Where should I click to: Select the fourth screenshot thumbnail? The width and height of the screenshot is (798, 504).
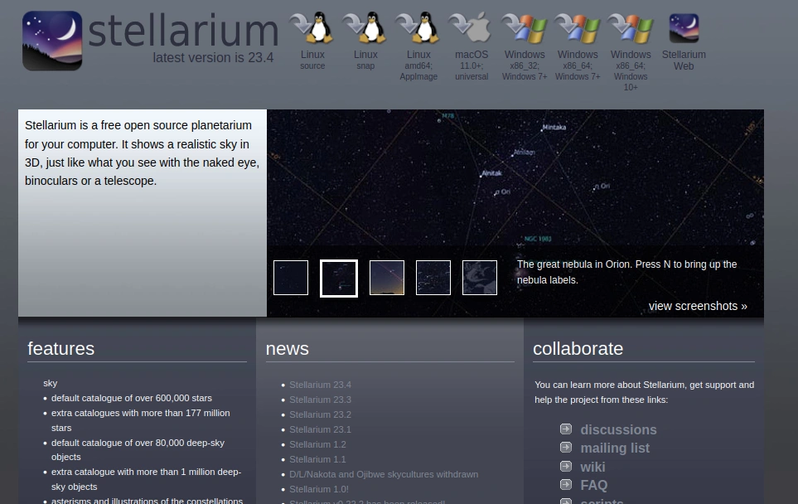tap(433, 278)
